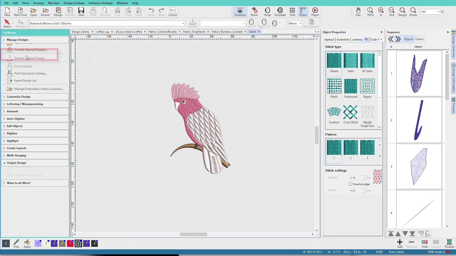Image resolution: width=456 pixels, height=256 pixels.
Task: Click Export Design List
Action: point(25,81)
